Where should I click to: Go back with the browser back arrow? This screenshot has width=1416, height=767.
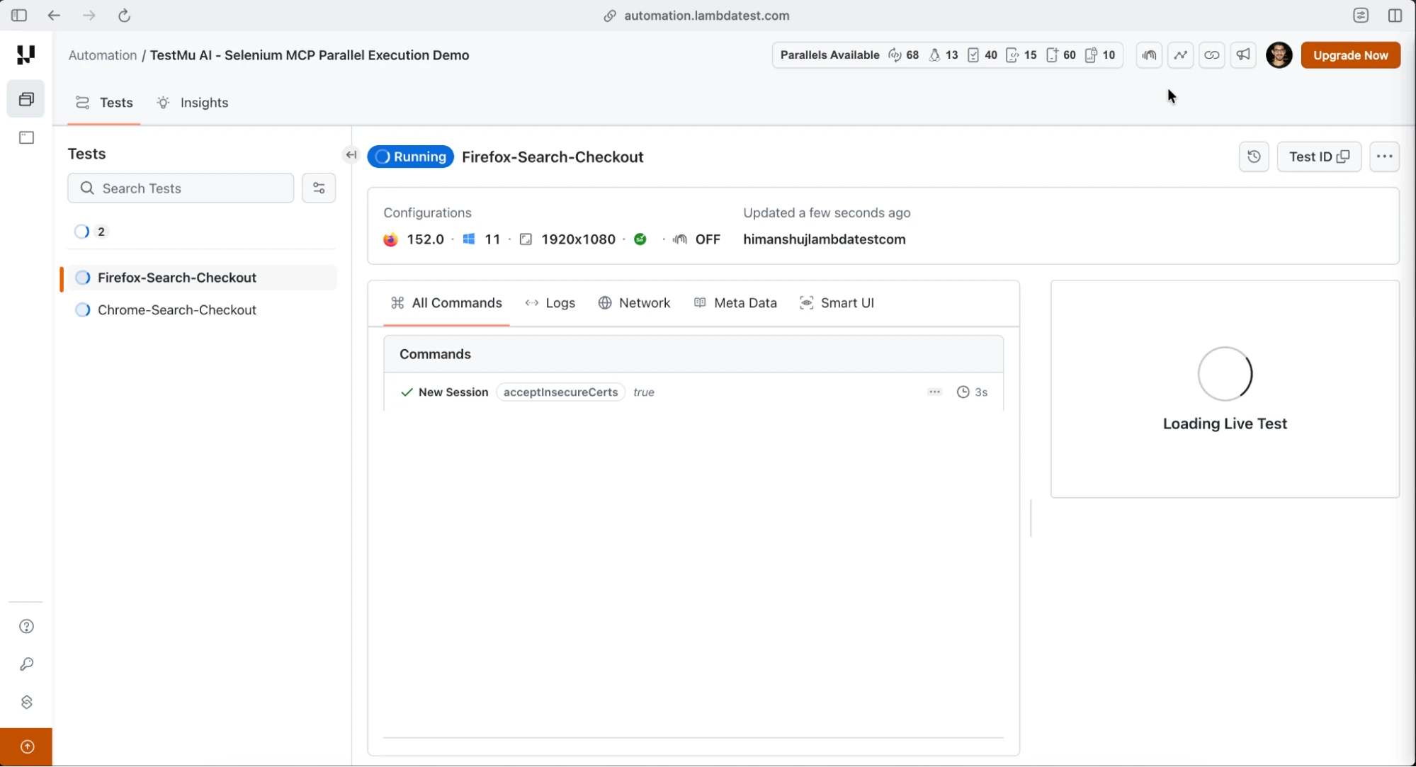tap(54, 16)
